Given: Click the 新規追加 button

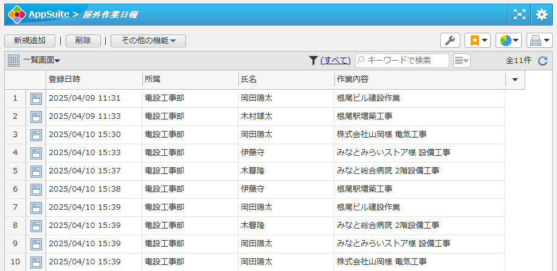Looking at the screenshot, I should tap(30, 41).
